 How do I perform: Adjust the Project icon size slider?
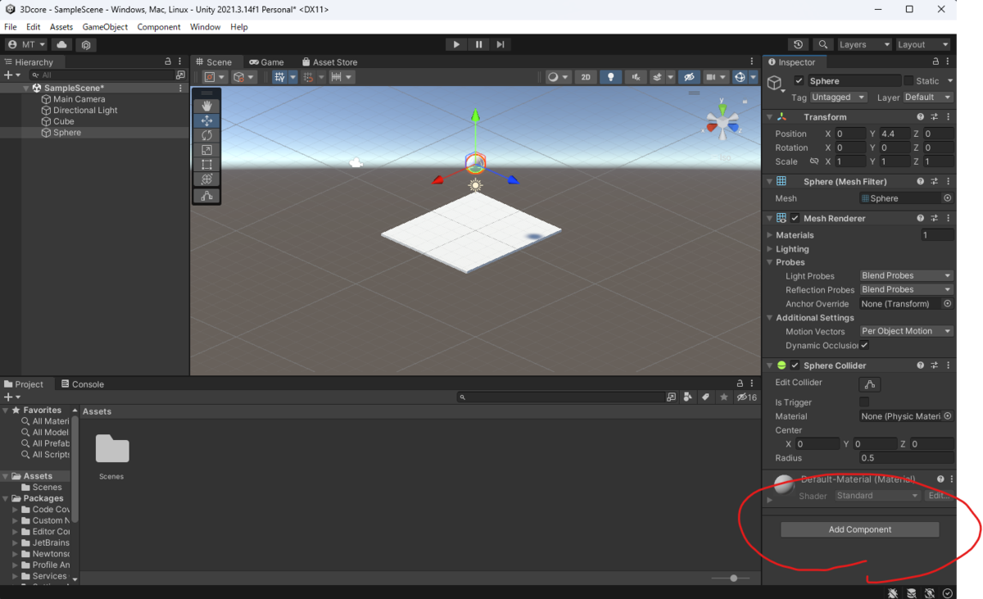[732, 579]
